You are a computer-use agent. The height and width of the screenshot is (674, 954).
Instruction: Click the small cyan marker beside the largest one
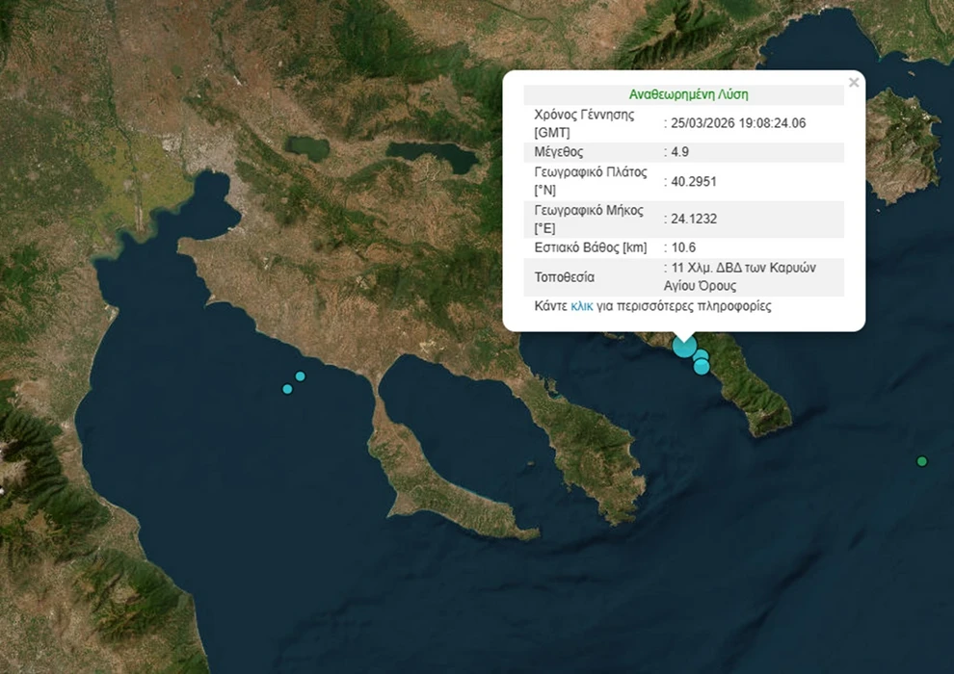(702, 355)
